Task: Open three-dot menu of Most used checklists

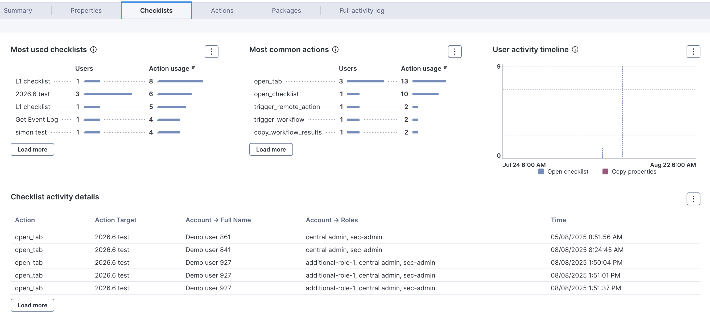Action: click(x=211, y=52)
